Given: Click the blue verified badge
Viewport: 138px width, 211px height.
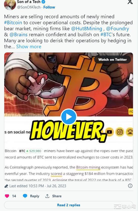Looking at the screenshot, I should point(43,2).
